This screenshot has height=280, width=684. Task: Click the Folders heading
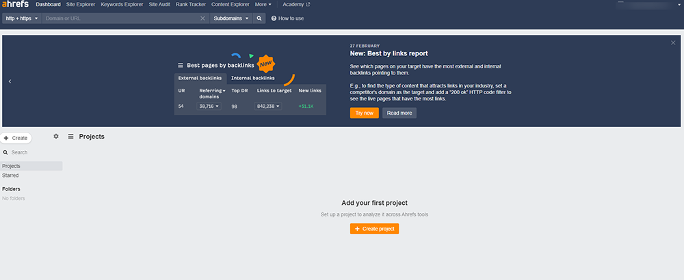pos(12,189)
